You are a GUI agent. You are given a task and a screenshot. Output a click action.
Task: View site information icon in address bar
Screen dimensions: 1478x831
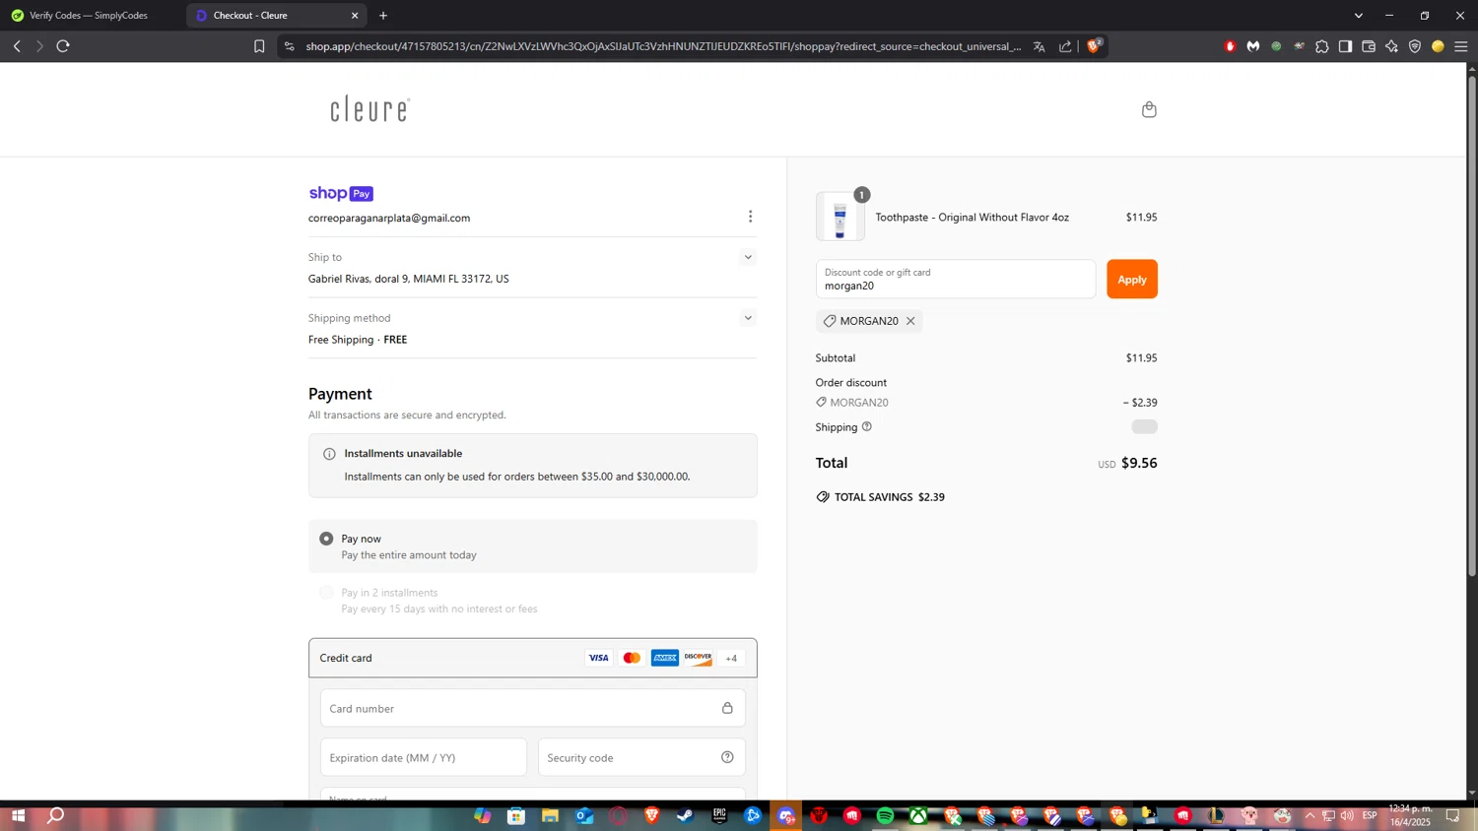click(x=289, y=46)
